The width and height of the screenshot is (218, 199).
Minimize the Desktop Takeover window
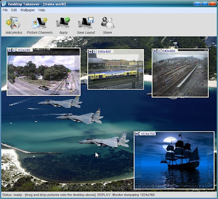[197, 3]
